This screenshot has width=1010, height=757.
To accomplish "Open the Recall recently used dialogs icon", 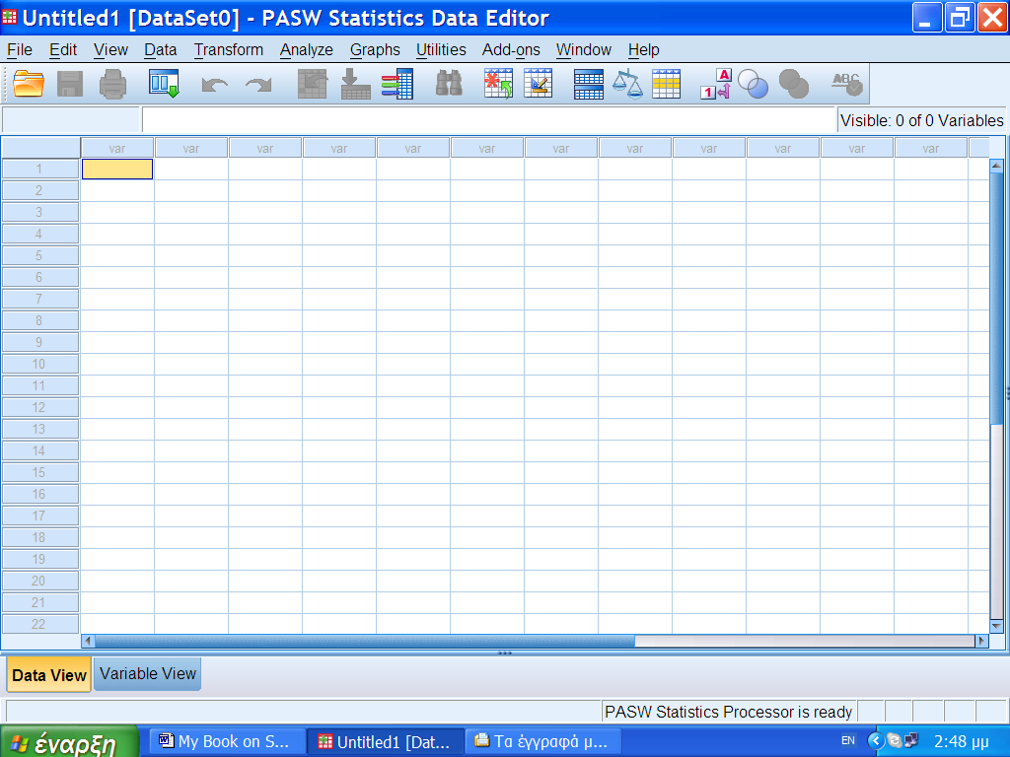I will click(164, 84).
